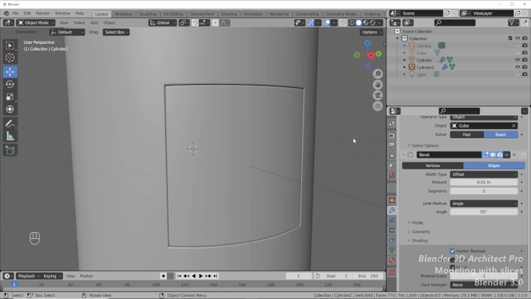Hide Cylinder2 with its eye icon
531x299 pixels.
point(517,67)
